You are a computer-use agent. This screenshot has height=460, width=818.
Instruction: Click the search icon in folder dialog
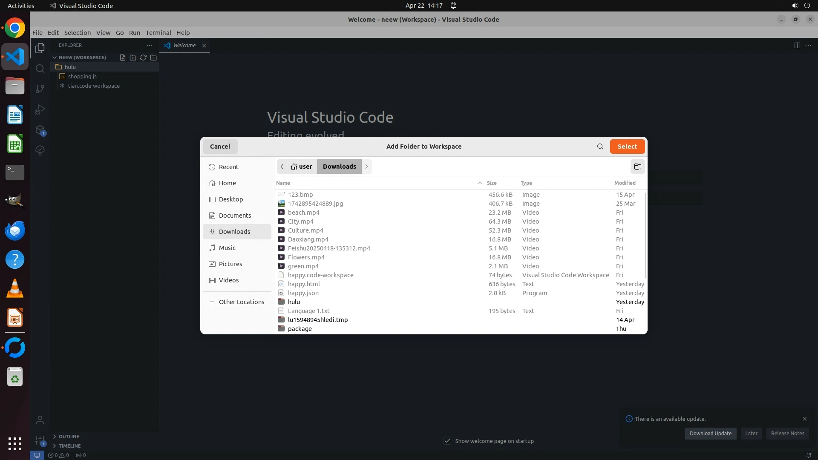pyautogui.click(x=600, y=147)
